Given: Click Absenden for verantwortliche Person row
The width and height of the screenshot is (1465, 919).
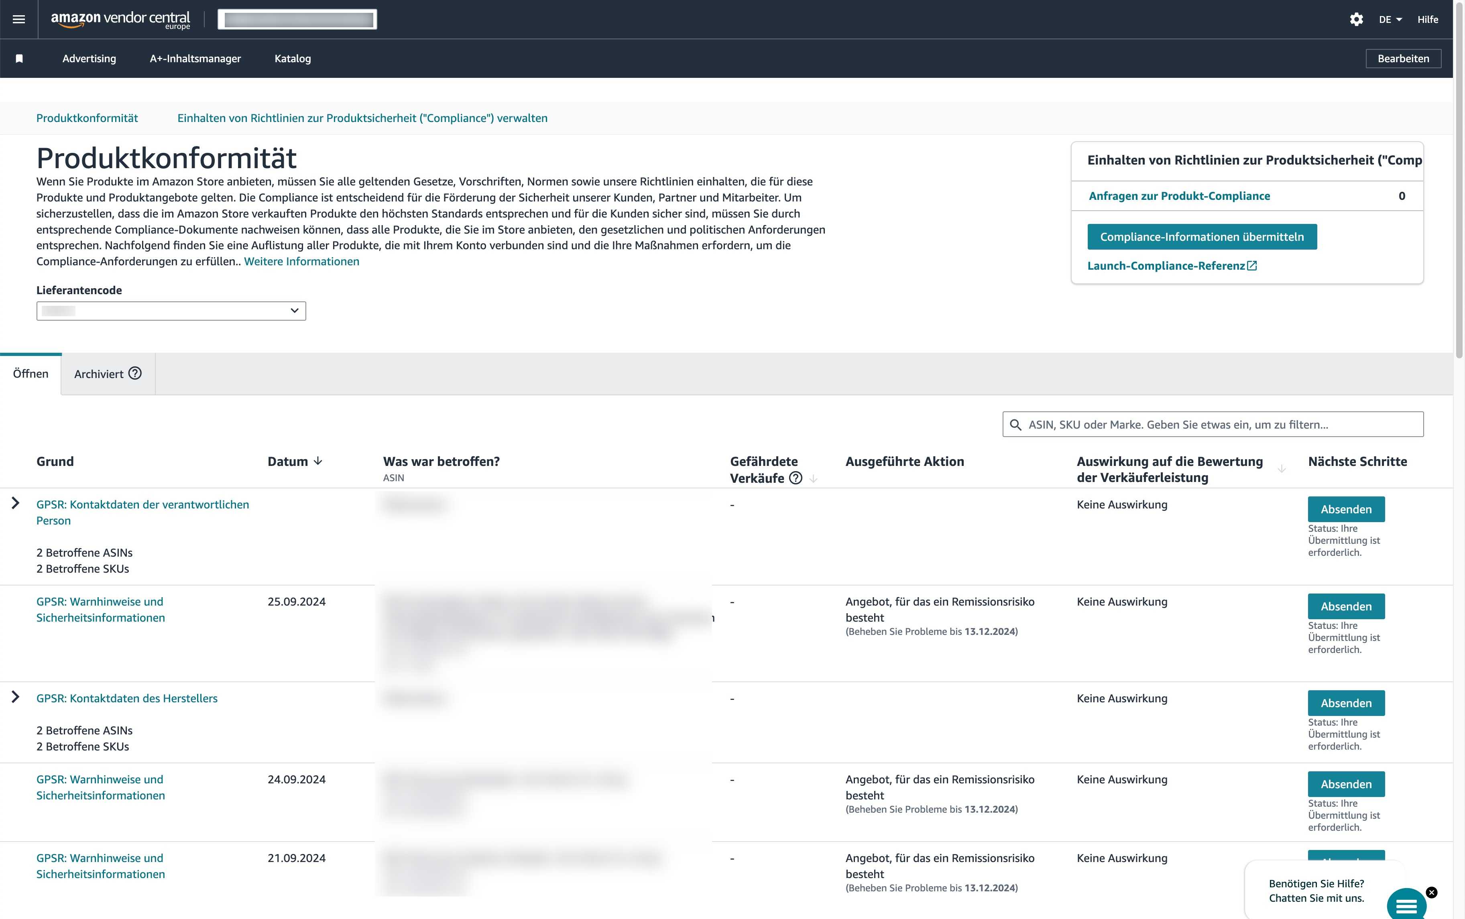Looking at the screenshot, I should coord(1346,509).
